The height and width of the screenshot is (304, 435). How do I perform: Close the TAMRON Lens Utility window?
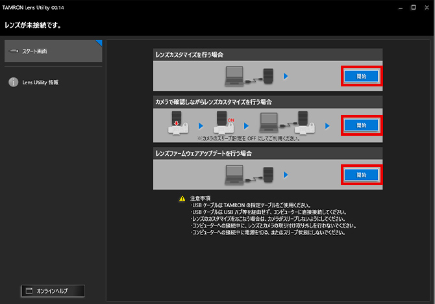(x=427, y=8)
